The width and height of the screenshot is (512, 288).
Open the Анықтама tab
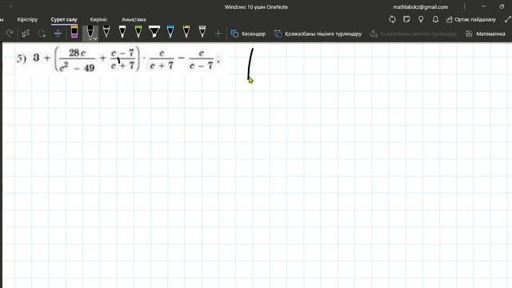coord(134,19)
